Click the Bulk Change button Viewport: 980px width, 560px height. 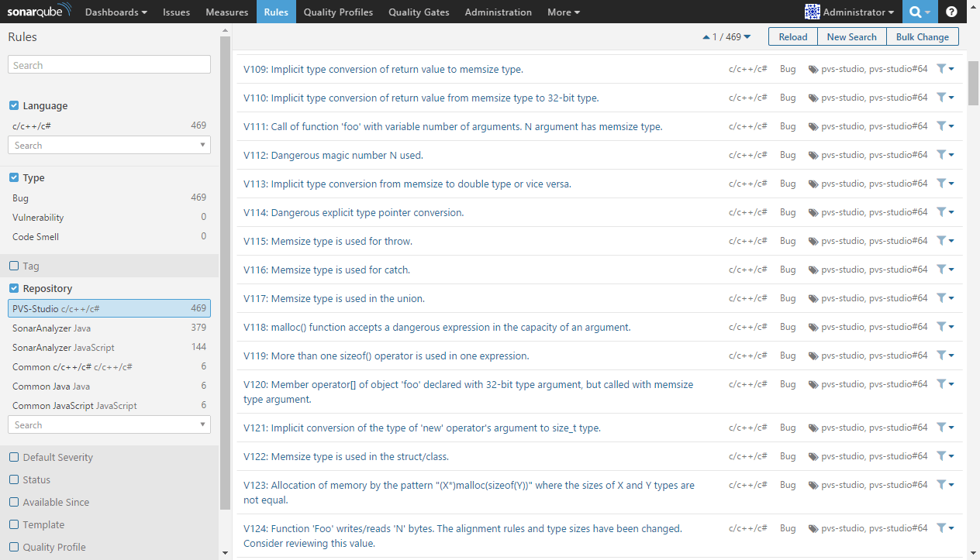point(923,36)
